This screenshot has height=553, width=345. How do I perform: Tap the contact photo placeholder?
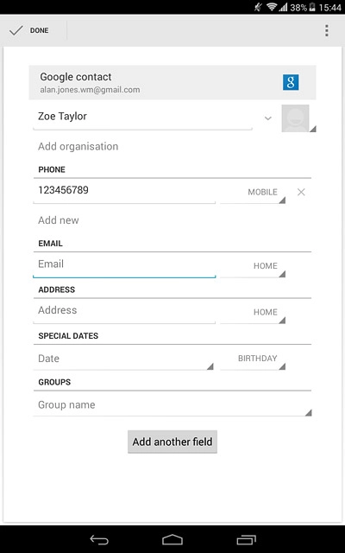pos(295,118)
